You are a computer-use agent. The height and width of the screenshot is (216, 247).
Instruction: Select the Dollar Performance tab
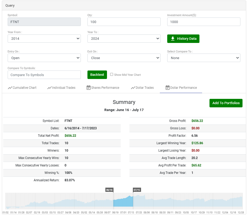click(181, 88)
